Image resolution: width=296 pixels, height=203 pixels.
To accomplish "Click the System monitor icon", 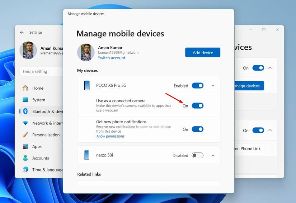I will [25, 100].
